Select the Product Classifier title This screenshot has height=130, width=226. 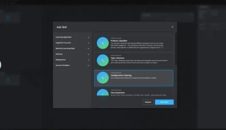tap(119, 41)
